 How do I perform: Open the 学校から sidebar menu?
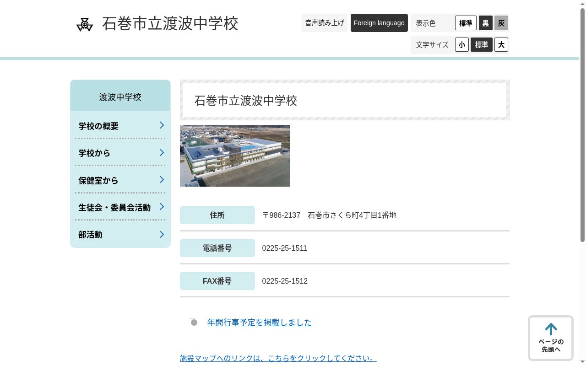pos(120,153)
